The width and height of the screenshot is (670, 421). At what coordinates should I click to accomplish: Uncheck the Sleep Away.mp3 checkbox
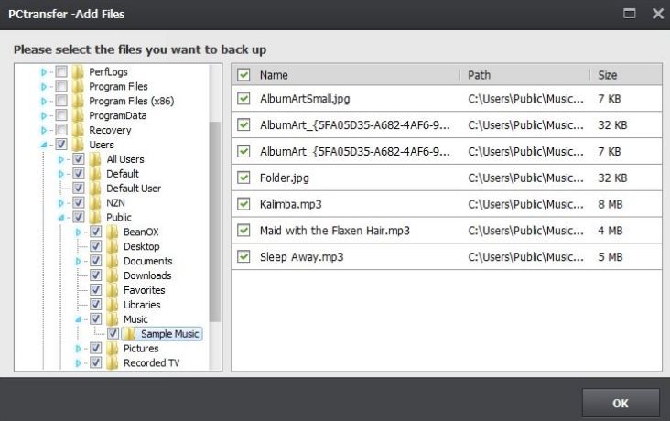[x=243, y=256]
